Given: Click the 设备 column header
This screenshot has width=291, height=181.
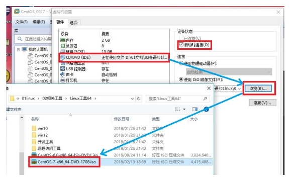Looking at the screenshot, I should pyautogui.click(x=64, y=34).
